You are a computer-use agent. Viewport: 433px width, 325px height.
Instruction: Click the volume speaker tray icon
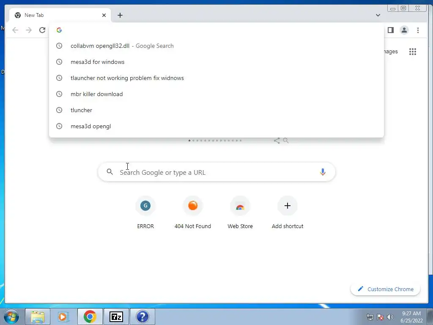390,317
